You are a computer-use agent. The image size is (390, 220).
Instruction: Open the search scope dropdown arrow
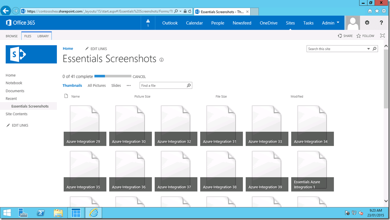click(368, 49)
